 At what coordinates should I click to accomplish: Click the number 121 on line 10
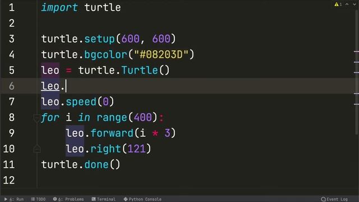[x=137, y=149]
